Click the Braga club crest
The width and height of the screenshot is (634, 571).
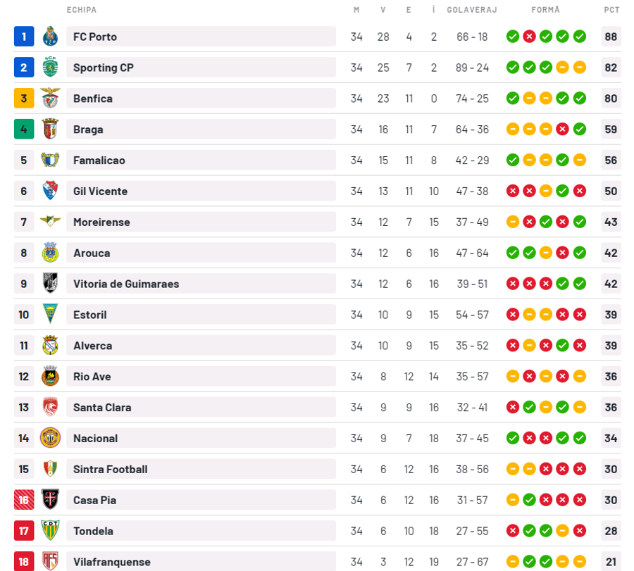point(50,129)
